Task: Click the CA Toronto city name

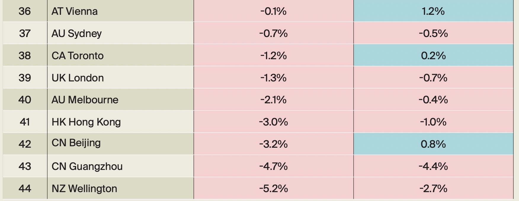Action: pos(78,56)
